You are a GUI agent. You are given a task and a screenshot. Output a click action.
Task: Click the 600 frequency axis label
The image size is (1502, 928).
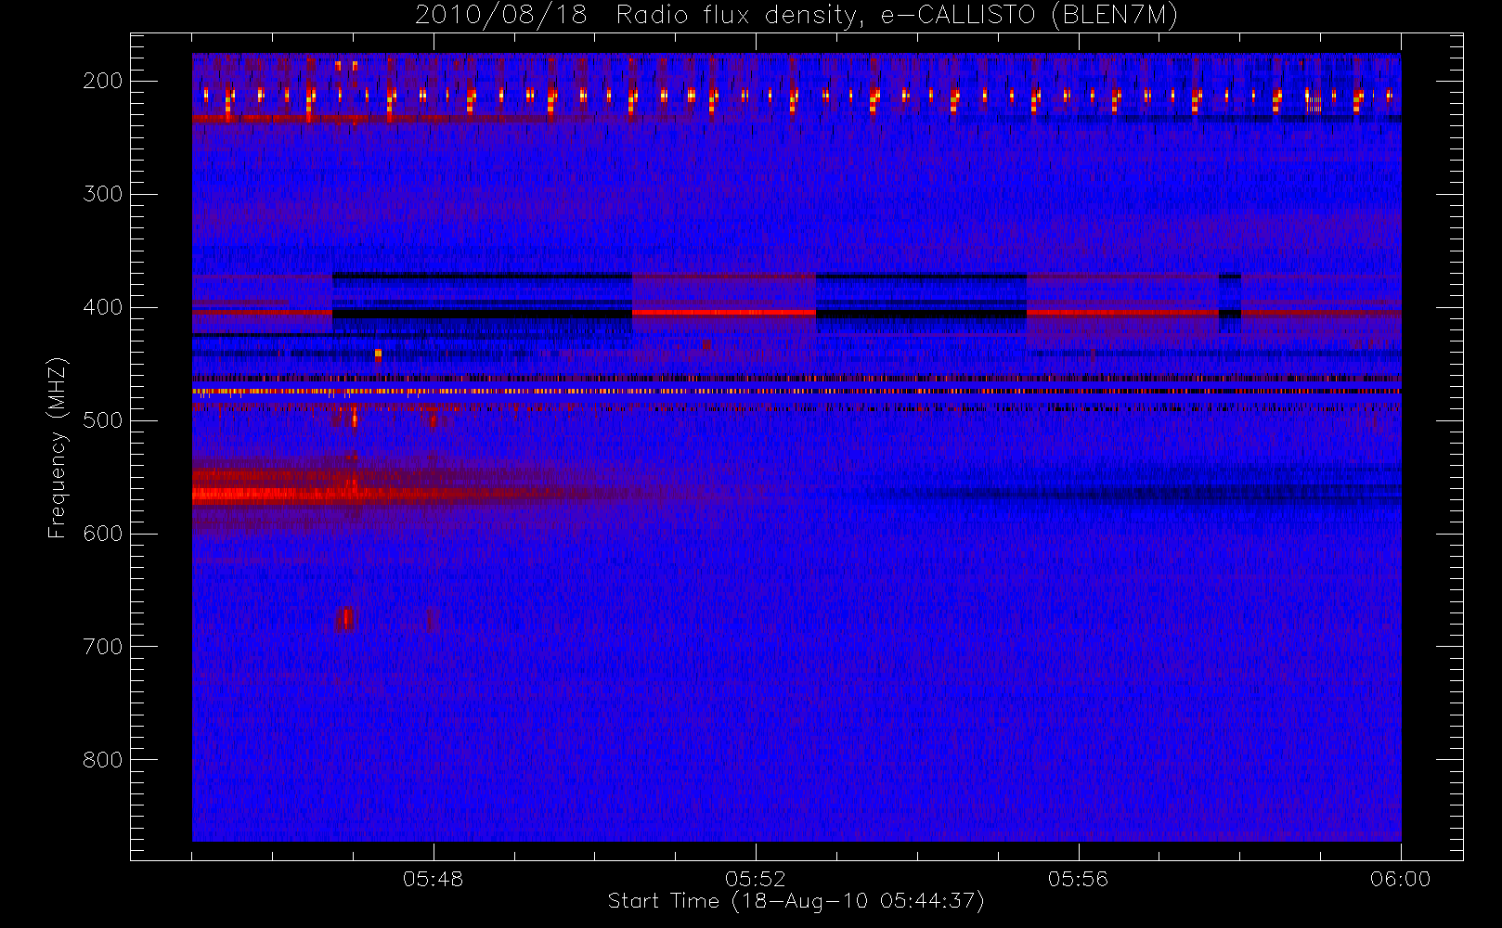click(103, 534)
